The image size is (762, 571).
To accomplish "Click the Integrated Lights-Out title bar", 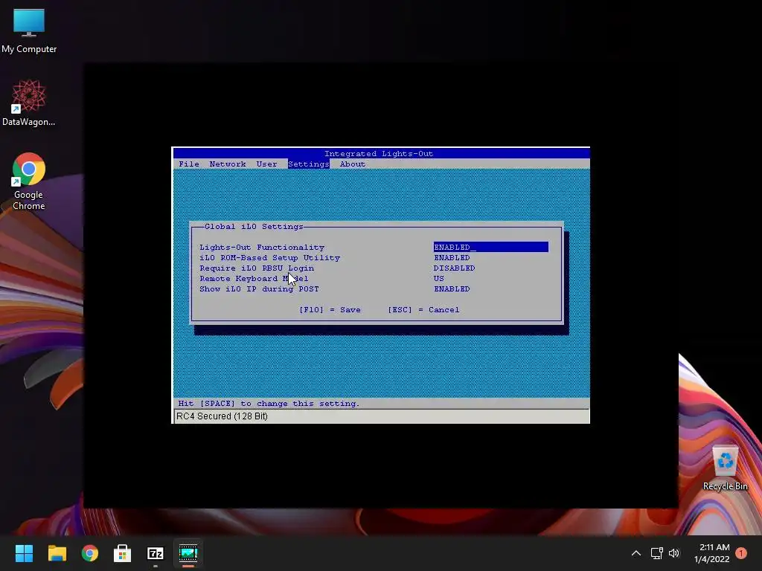I will tap(382, 153).
